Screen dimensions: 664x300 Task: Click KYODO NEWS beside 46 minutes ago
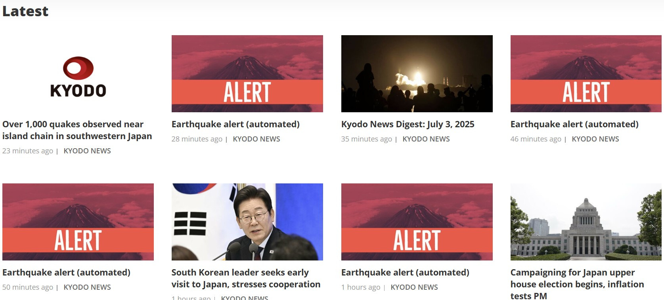pos(595,139)
